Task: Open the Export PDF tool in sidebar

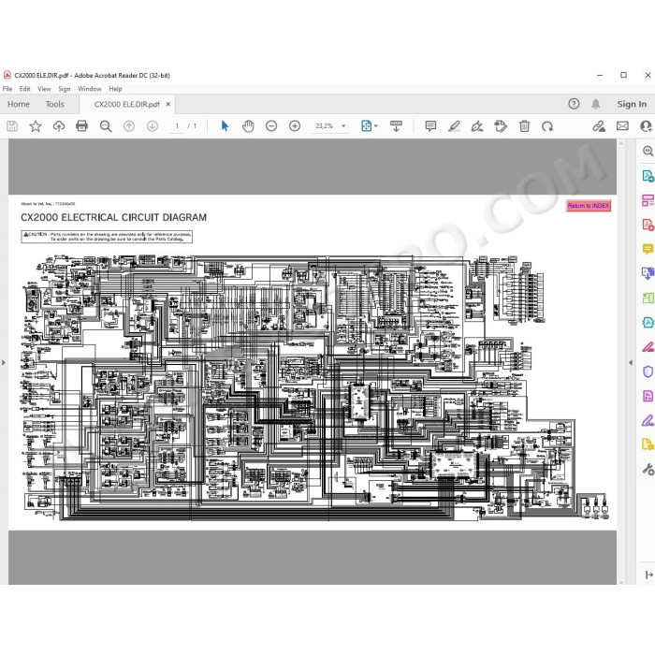Action: tap(648, 176)
